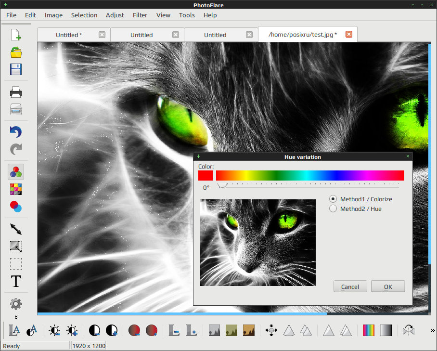Open the Help menu
This screenshot has width=437, height=351.
click(x=210, y=15)
